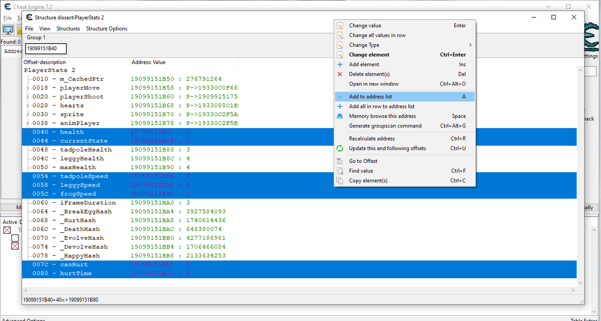
Task: Click the Change Type pencil icon
Action: click(x=340, y=45)
